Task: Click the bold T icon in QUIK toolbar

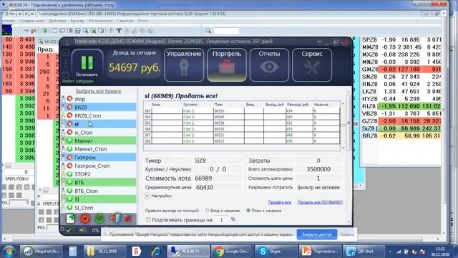Action: [x=119, y=30]
